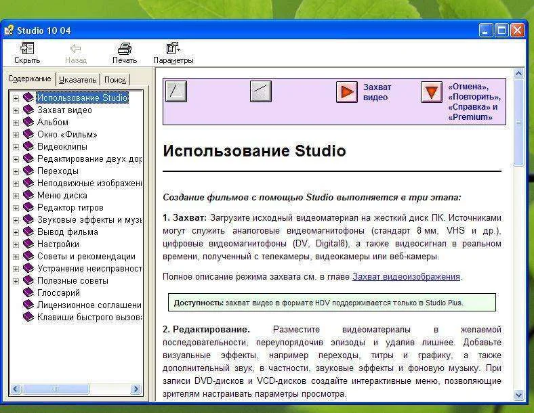Click the book icon beside Глоссарий
This screenshot has height=413, width=534.
pyautogui.click(x=28, y=292)
